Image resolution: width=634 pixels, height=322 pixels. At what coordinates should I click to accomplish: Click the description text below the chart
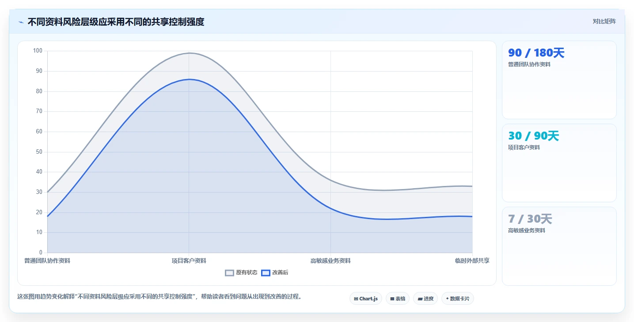[x=160, y=296]
